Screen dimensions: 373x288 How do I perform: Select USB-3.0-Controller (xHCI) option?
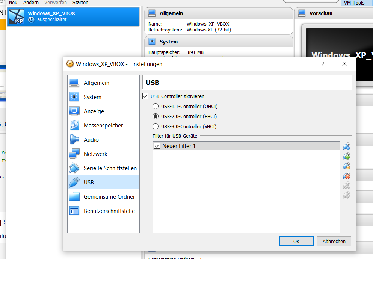click(x=156, y=126)
